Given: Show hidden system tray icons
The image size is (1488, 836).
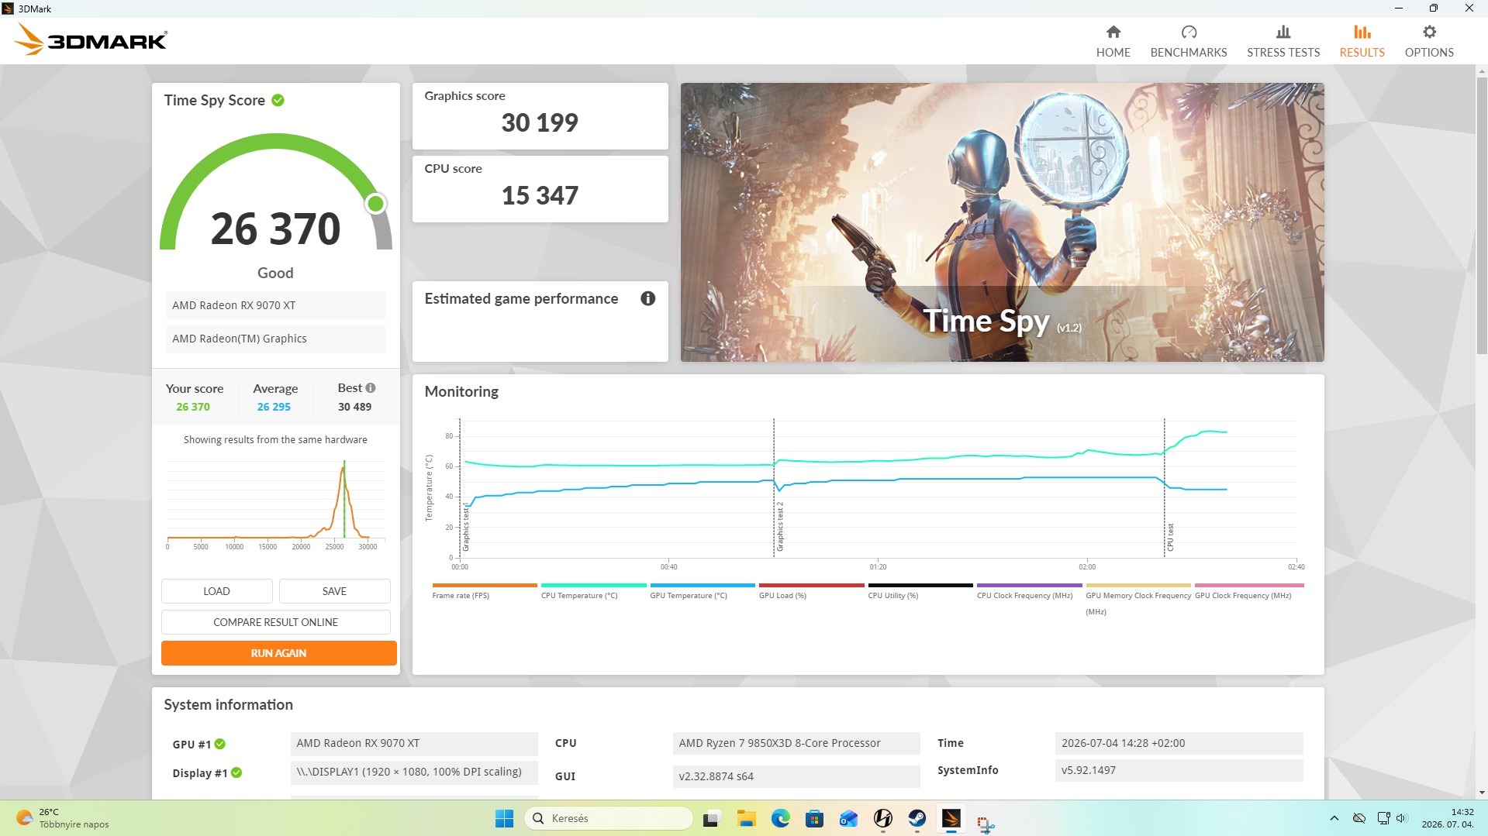Looking at the screenshot, I should 1334,818.
